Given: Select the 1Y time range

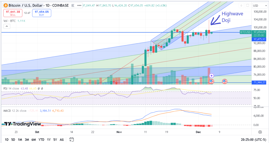Looking at the screenshot, I should pos(49,140).
